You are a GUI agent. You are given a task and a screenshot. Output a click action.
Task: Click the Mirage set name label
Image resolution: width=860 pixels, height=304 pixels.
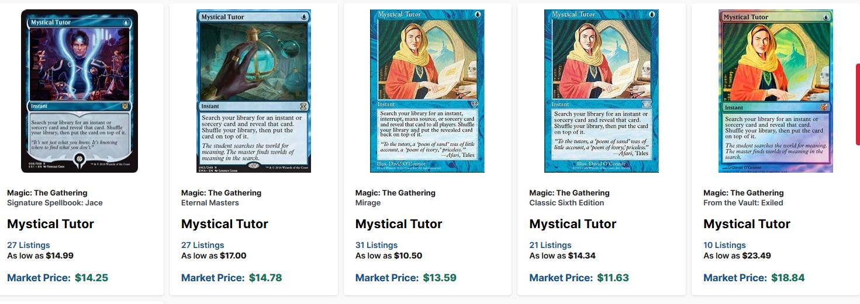click(x=368, y=203)
